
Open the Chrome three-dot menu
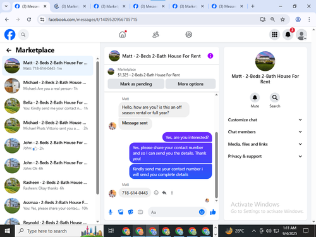[309, 20]
